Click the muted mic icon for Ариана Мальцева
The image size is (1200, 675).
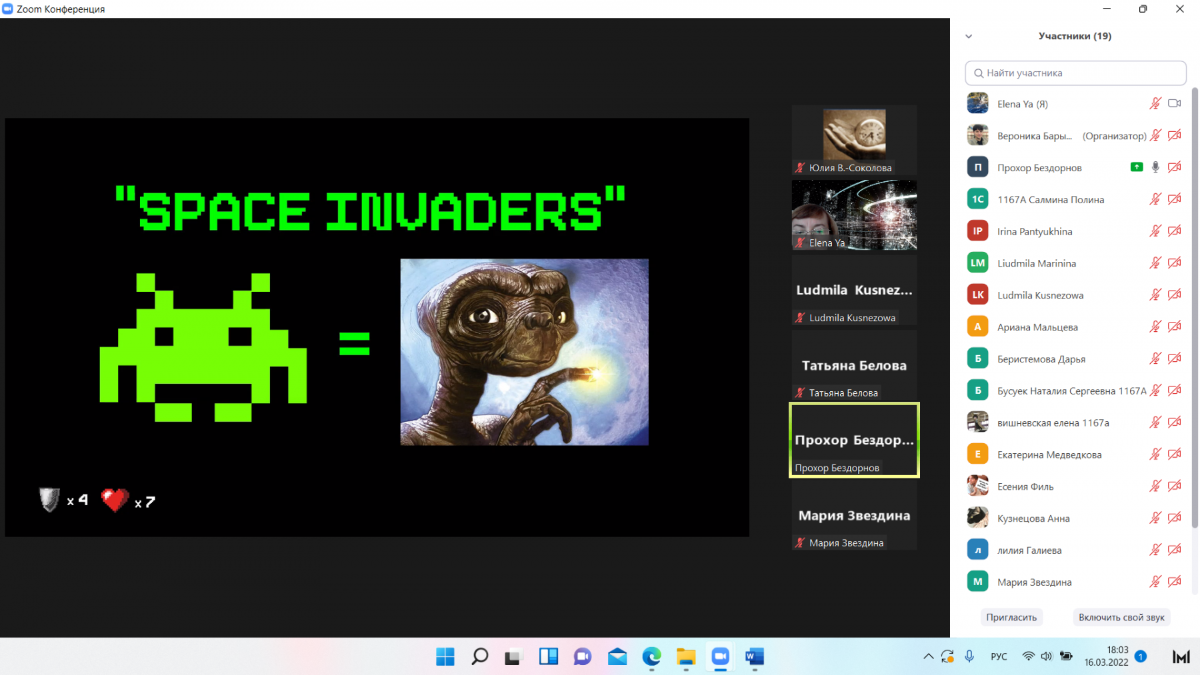tap(1155, 327)
